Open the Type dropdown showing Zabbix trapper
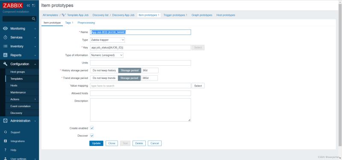This screenshot has width=342, height=160. (108, 40)
